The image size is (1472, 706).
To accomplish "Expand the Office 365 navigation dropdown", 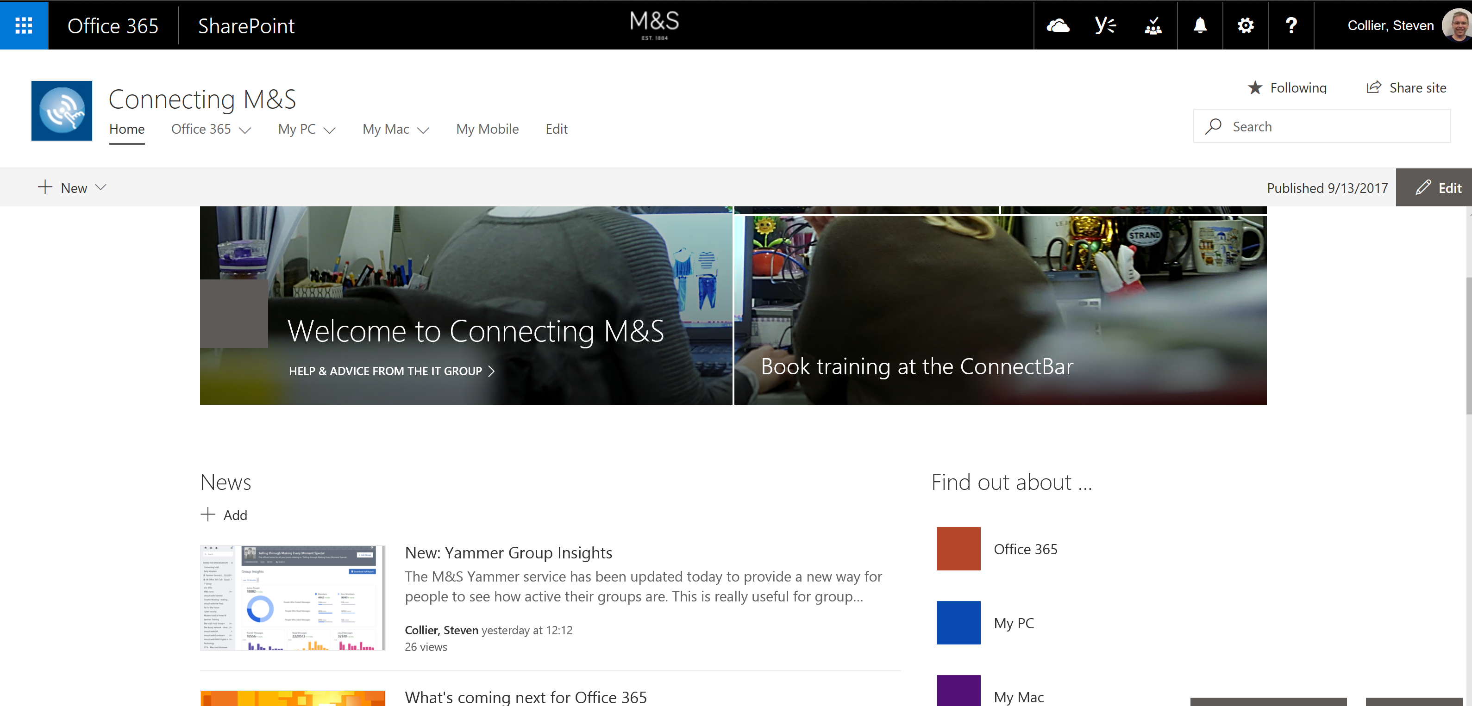I will click(210, 129).
